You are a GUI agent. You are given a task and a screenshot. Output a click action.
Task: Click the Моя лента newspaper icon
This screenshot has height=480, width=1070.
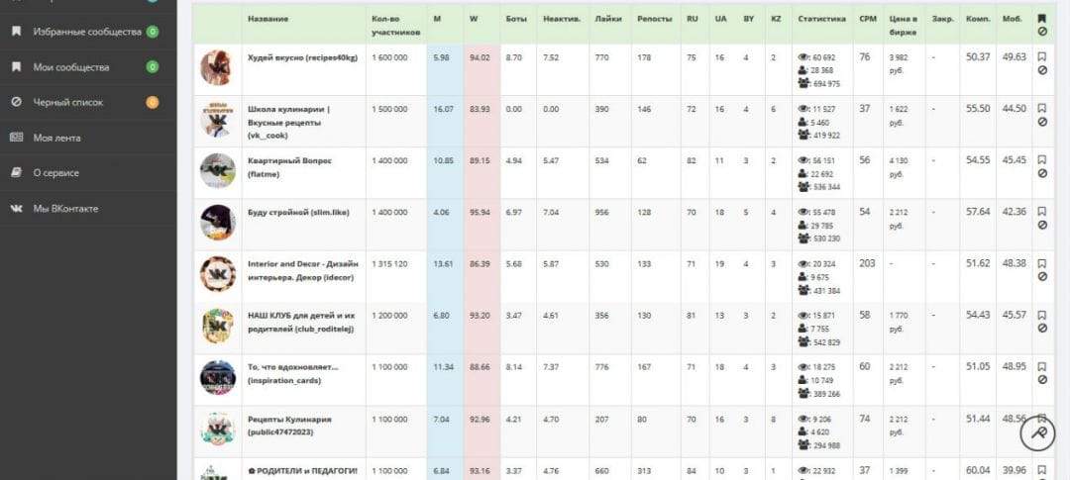click(17, 138)
